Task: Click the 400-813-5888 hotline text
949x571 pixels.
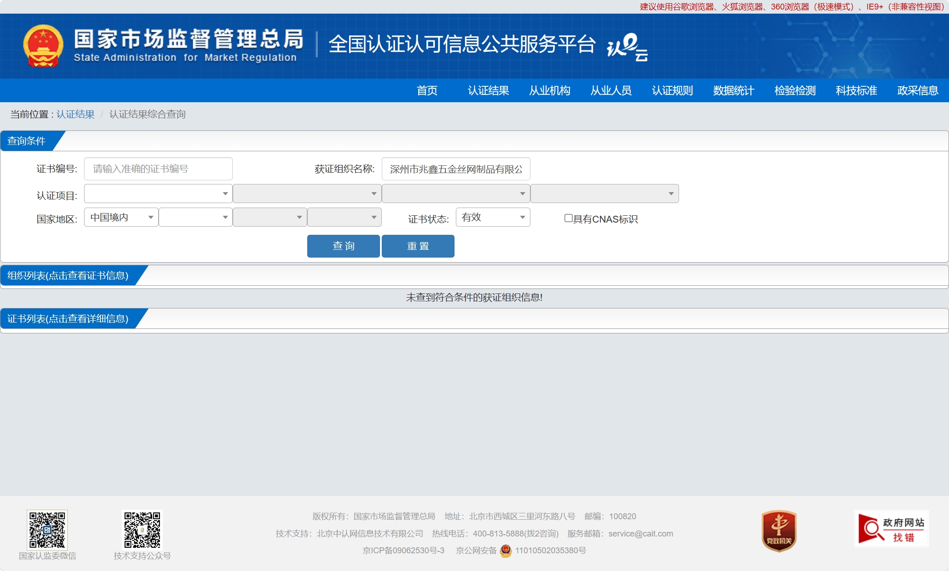Action: (499, 534)
